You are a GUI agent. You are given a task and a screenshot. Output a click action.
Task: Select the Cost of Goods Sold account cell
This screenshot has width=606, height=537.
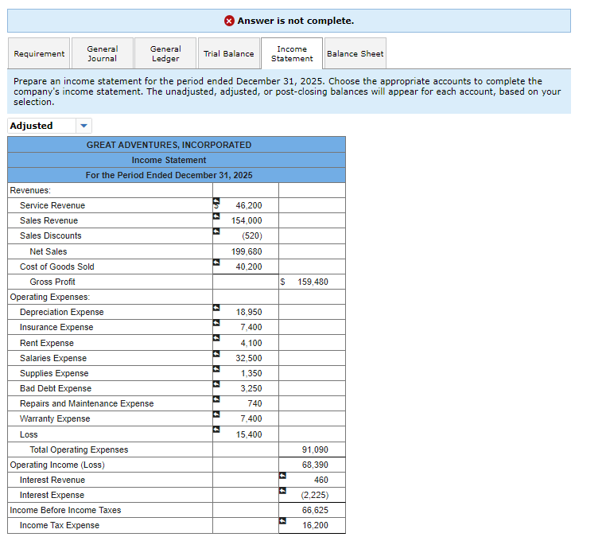111,267
